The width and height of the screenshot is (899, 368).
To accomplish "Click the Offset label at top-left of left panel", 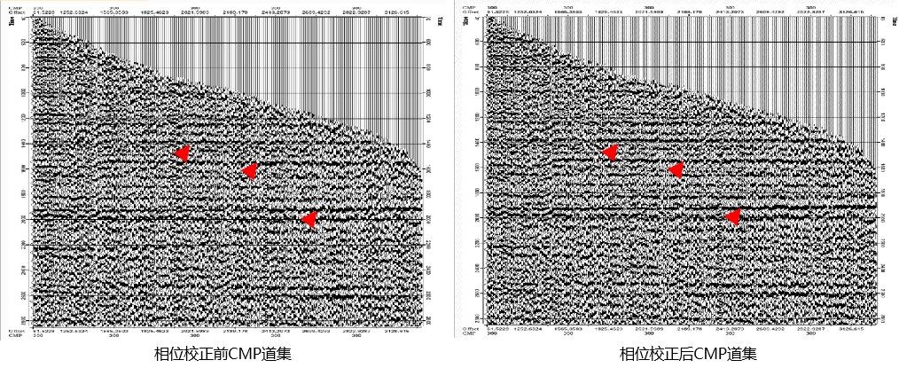I will point(13,11).
